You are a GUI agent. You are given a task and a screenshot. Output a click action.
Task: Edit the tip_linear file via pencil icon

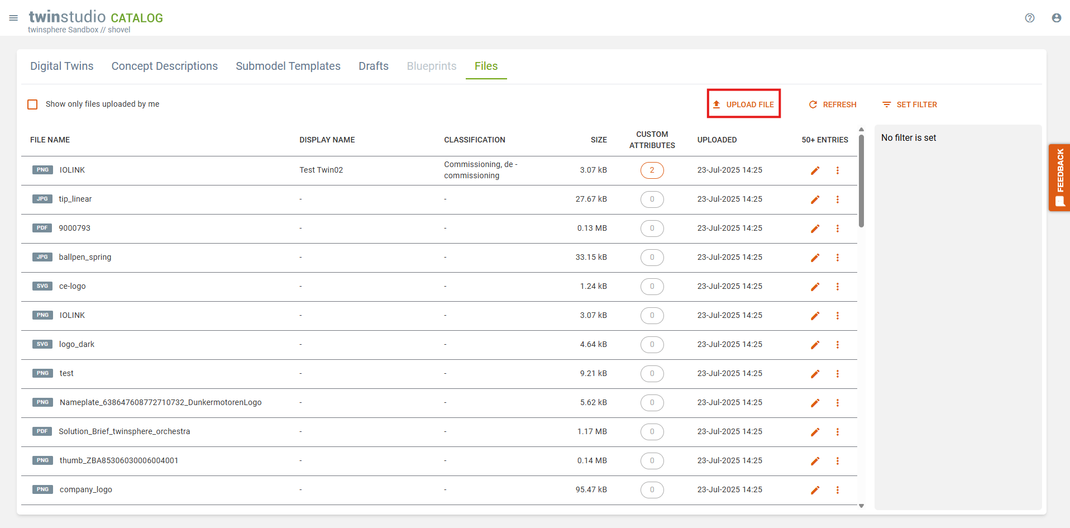815,199
